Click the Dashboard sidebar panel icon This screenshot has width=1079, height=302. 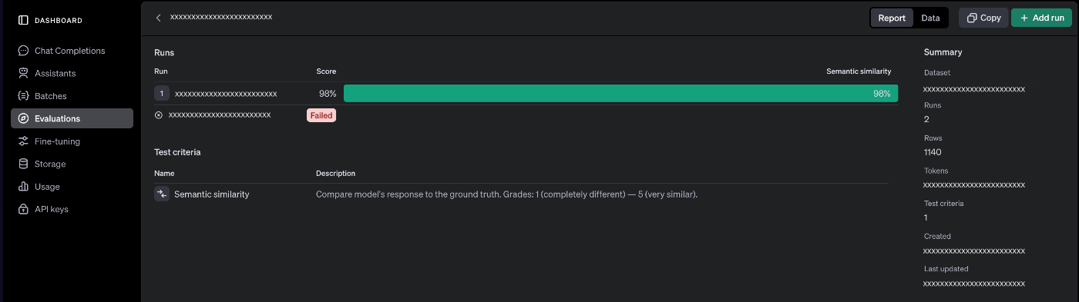coord(23,20)
